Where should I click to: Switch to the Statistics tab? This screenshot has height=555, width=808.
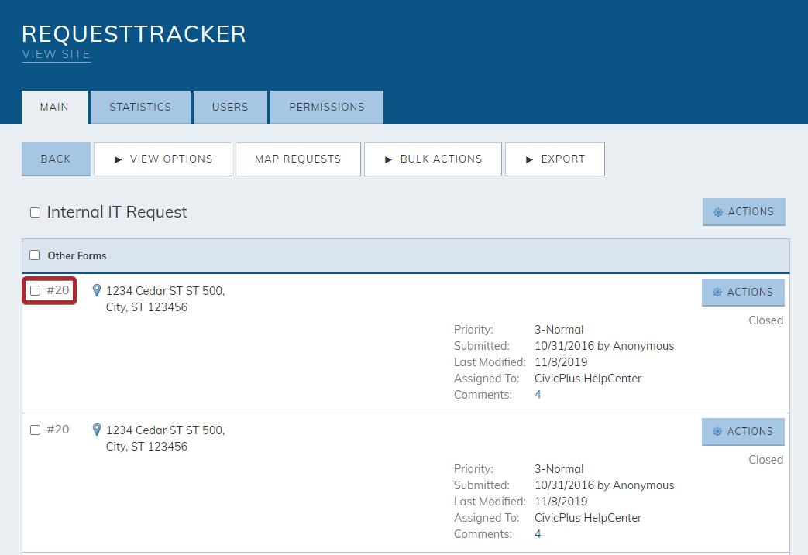[140, 107]
